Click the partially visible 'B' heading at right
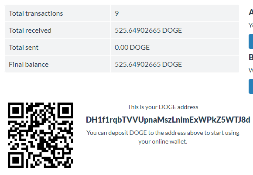 251,57
